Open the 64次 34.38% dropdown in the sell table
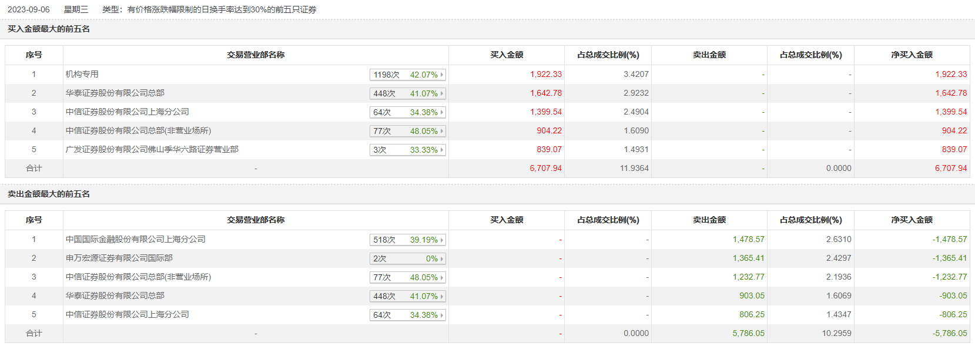 pyautogui.click(x=408, y=315)
